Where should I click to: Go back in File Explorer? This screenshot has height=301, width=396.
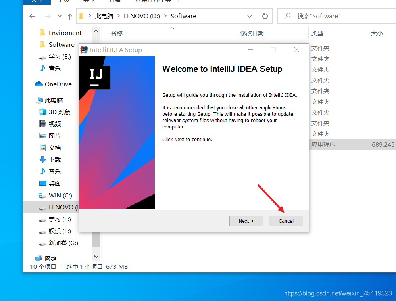(32, 16)
